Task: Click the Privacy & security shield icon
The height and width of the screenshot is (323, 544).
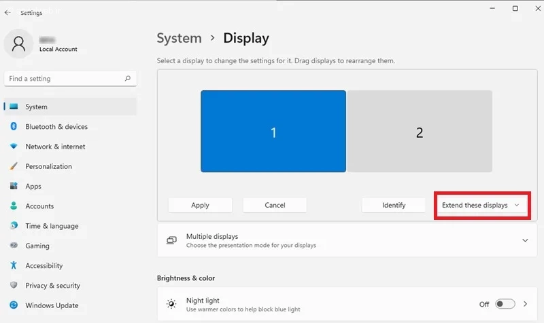Action: (14, 285)
